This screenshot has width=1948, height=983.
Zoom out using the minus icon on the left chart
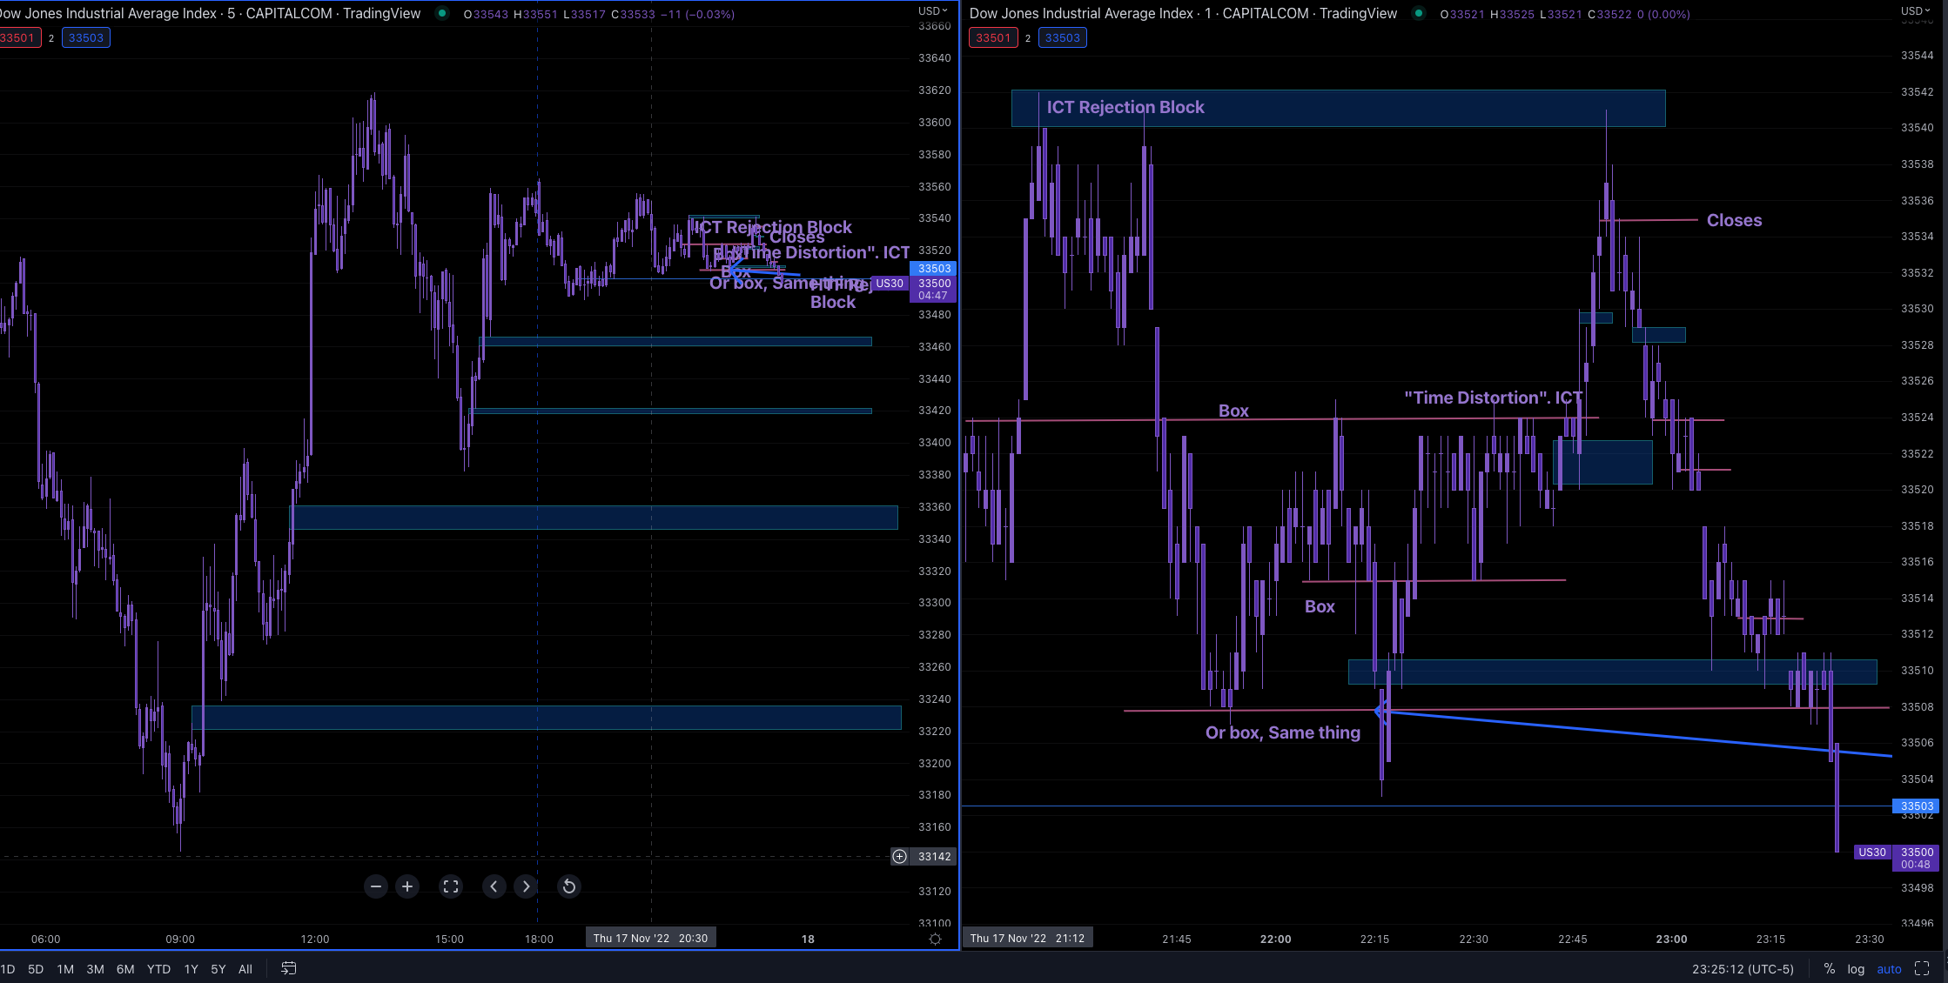376,886
